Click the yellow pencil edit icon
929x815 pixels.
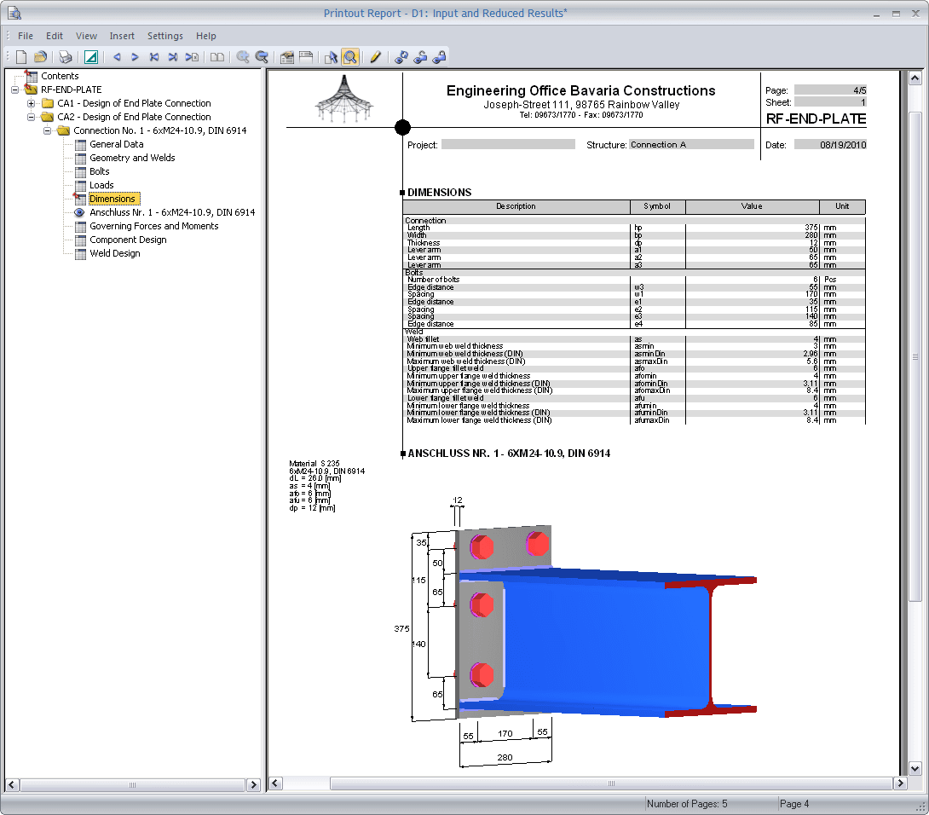pos(376,57)
